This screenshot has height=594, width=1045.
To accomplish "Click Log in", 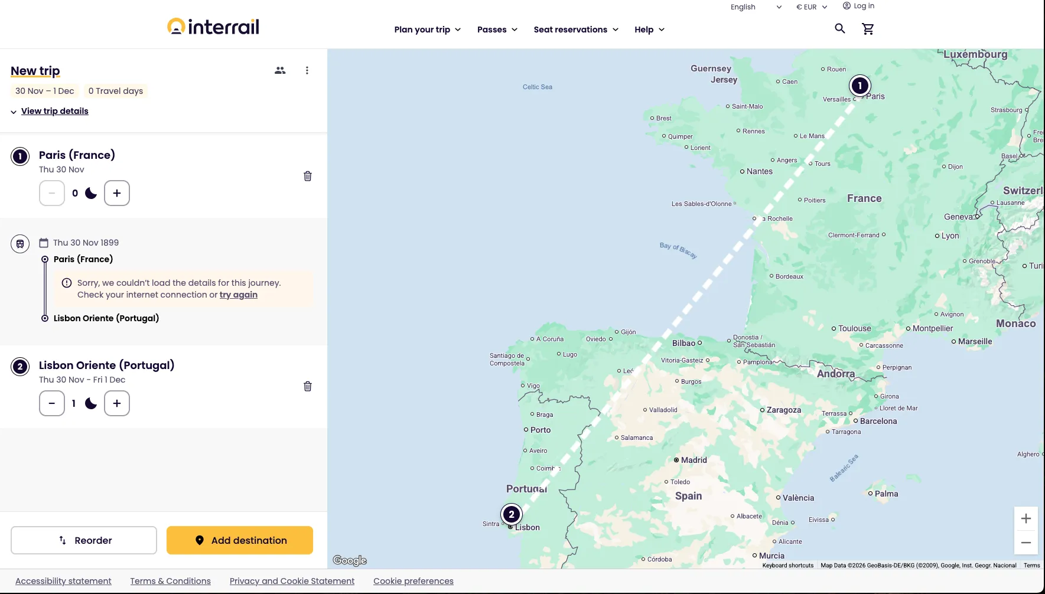I will (x=858, y=6).
